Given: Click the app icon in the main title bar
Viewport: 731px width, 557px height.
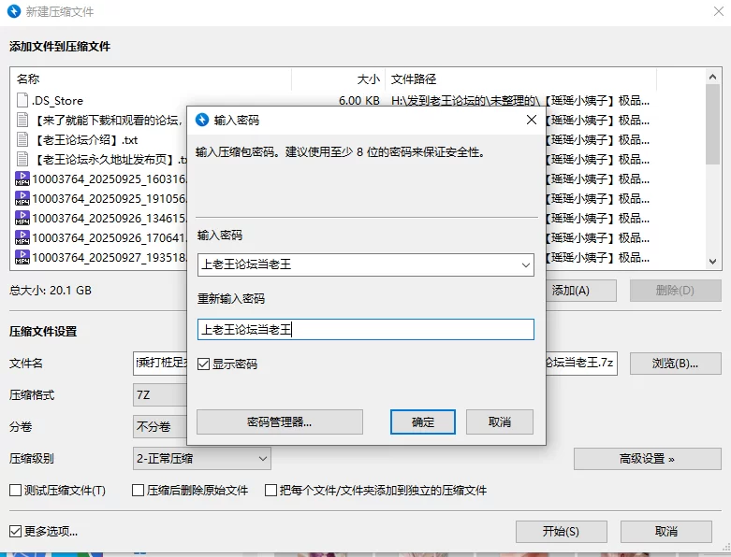Looking at the screenshot, I should point(14,12).
